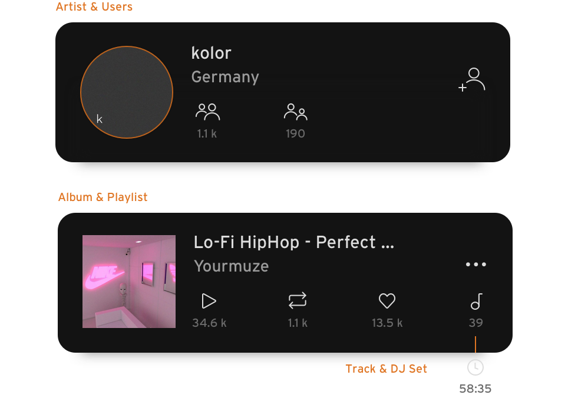
Task: Click the following icon above 190
Action: (296, 112)
